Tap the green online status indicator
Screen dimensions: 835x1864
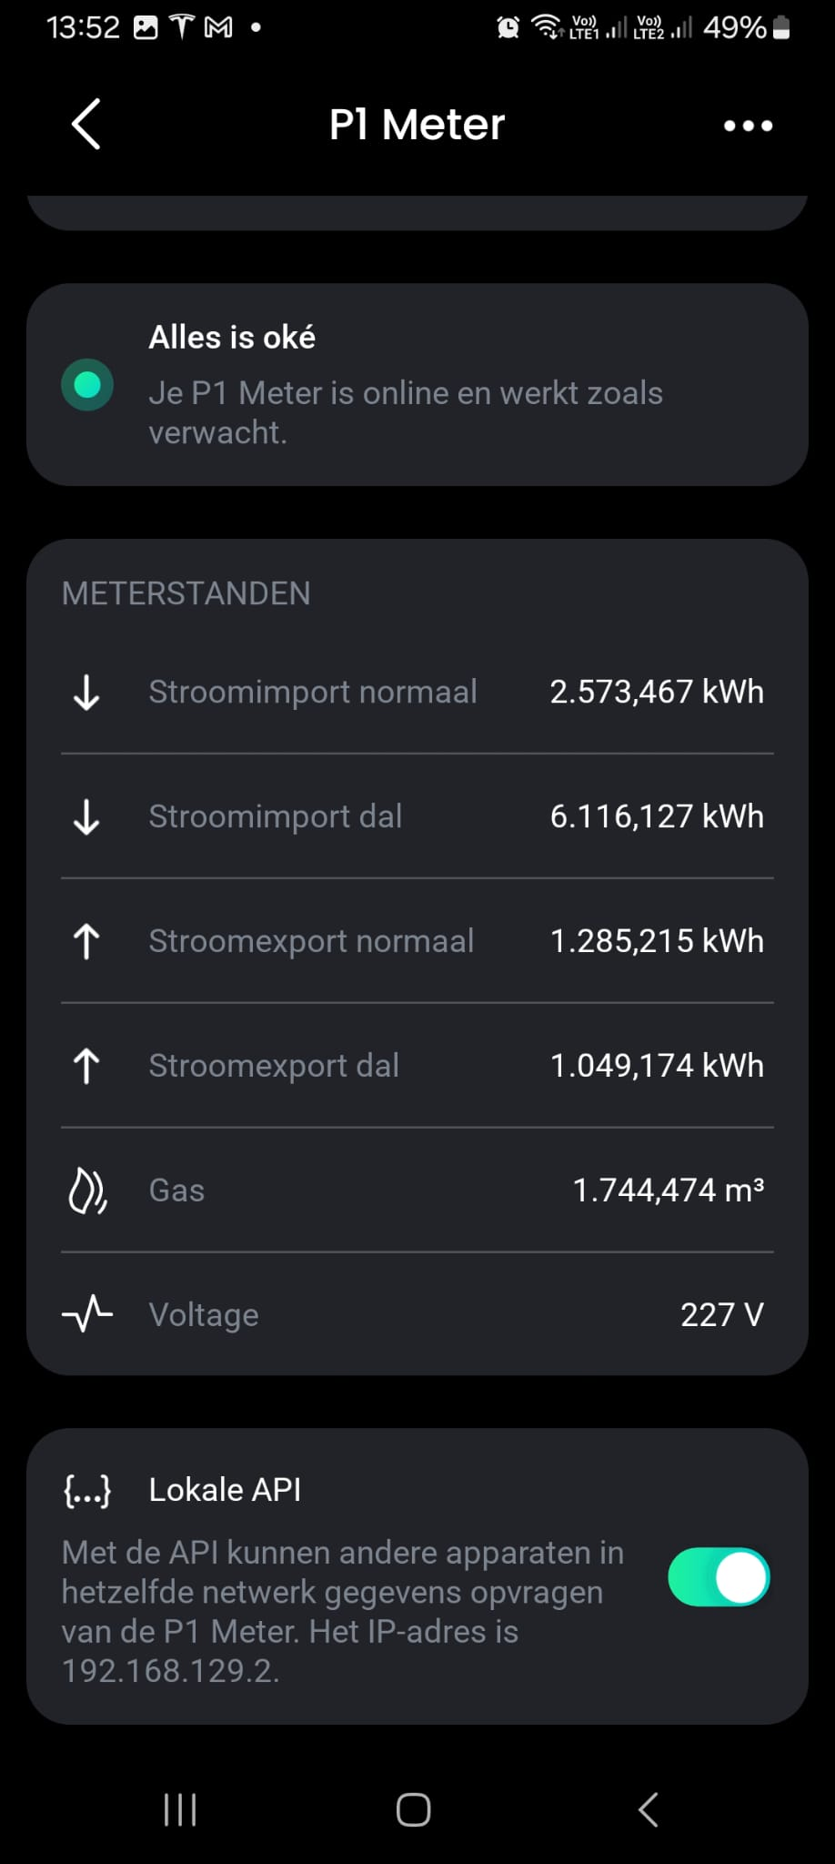coord(87,385)
